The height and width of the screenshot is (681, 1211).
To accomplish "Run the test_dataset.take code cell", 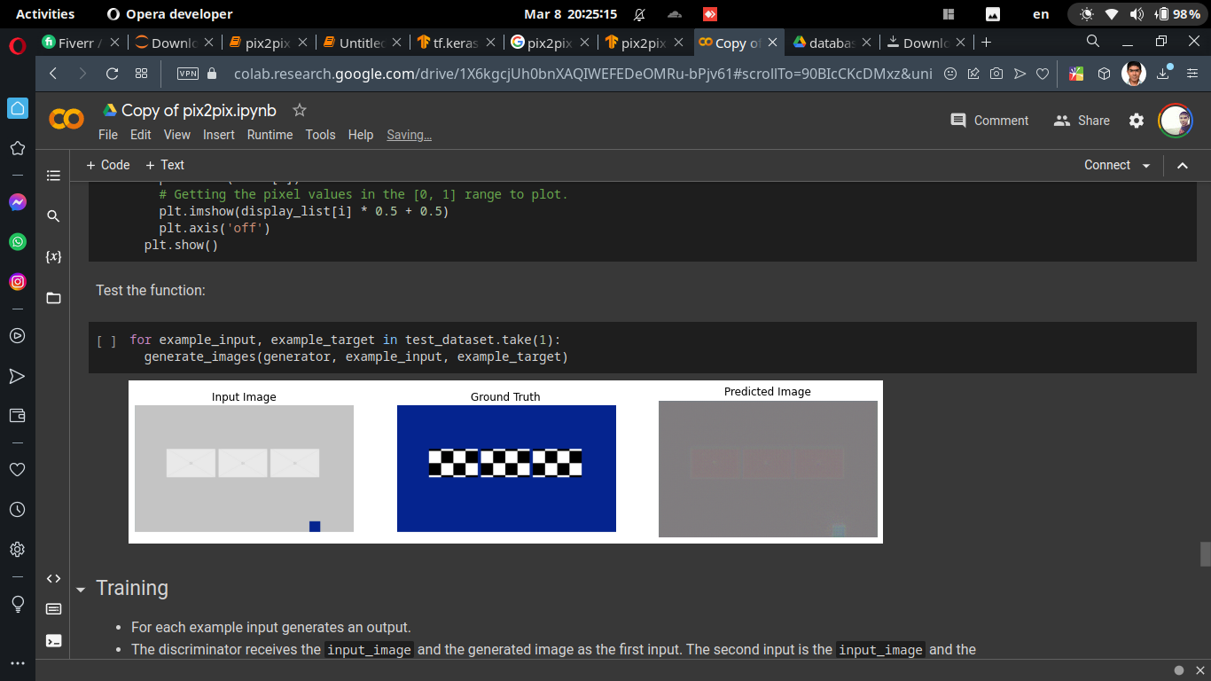I will pos(105,340).
